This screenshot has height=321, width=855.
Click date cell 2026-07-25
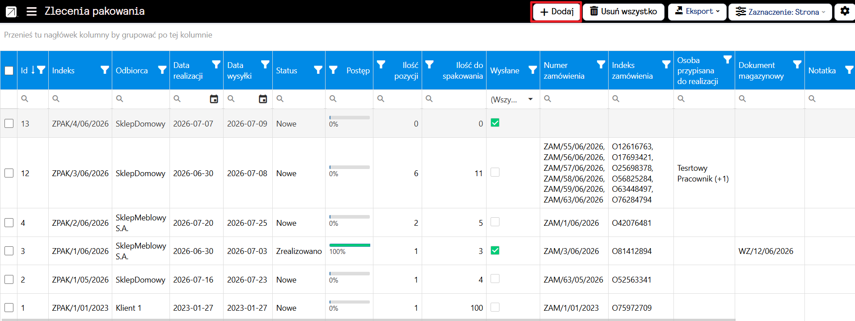tap(247, 223)
